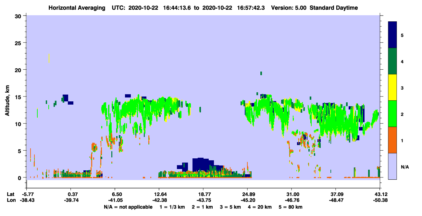Viewport: 422px width, 216px height.
Task: Click the '2 = 1 km' legend text
Action: [x=202, y=207]
